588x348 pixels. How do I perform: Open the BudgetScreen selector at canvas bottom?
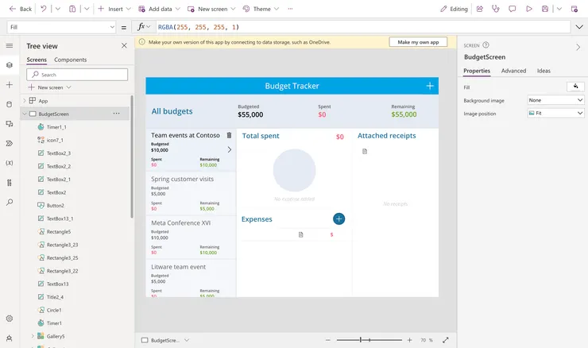pyautogui.click(x=165, y=341)
